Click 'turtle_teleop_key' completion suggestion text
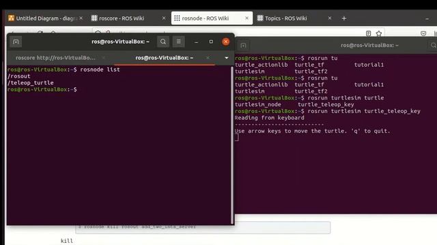The width and height of the screenshot is (437, 245). [x=326, y=104]
